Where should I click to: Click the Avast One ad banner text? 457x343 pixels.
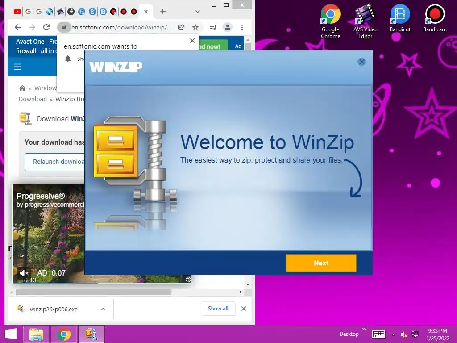[x=36, y=46]
